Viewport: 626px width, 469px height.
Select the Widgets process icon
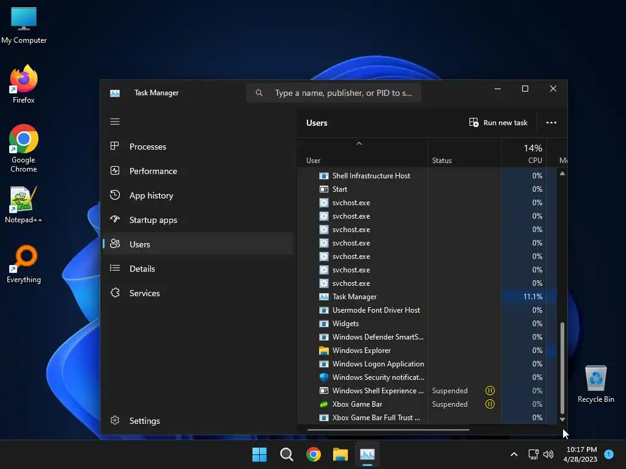(x=324, y=324)
